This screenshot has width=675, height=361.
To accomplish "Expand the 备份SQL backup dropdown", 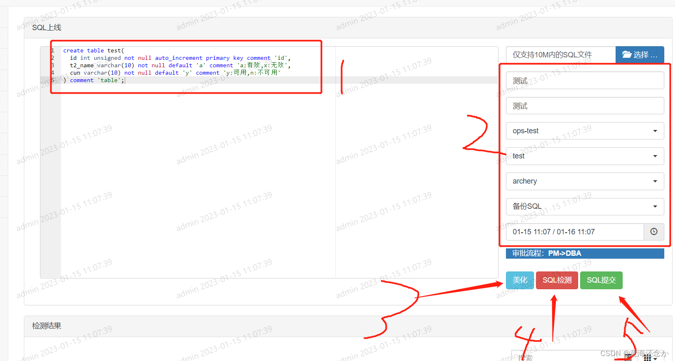I will [585, 206].
